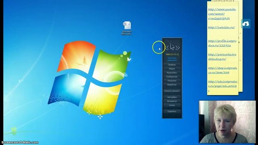This screenshot has width=258, height=145.
Task: Open Инвайтинг in the Viking panel
Action: [x=172, y=85]
